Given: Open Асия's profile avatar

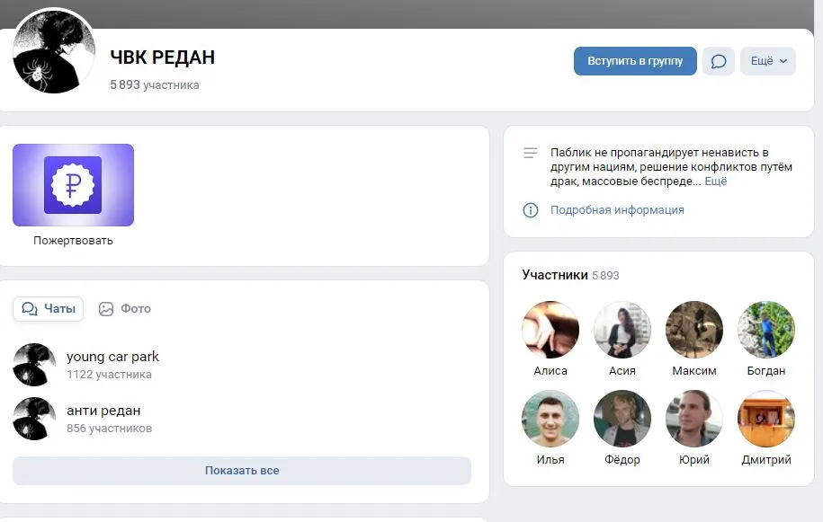Looking at the screenshot, I should pos(622,330).
